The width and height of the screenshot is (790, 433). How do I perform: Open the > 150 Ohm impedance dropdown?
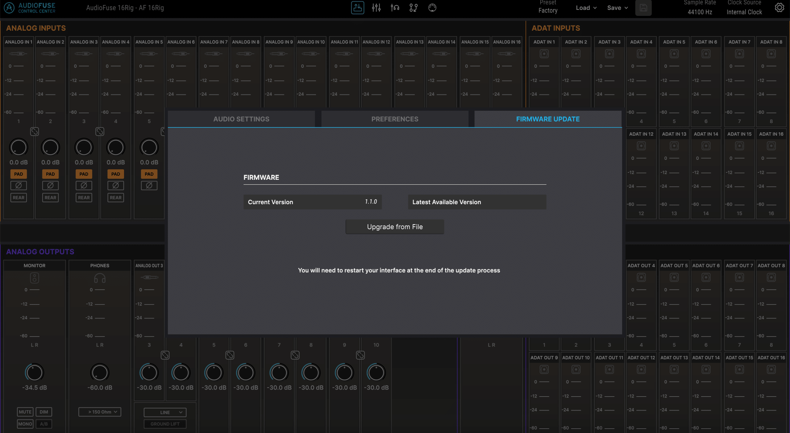click(x=100, y=412)
